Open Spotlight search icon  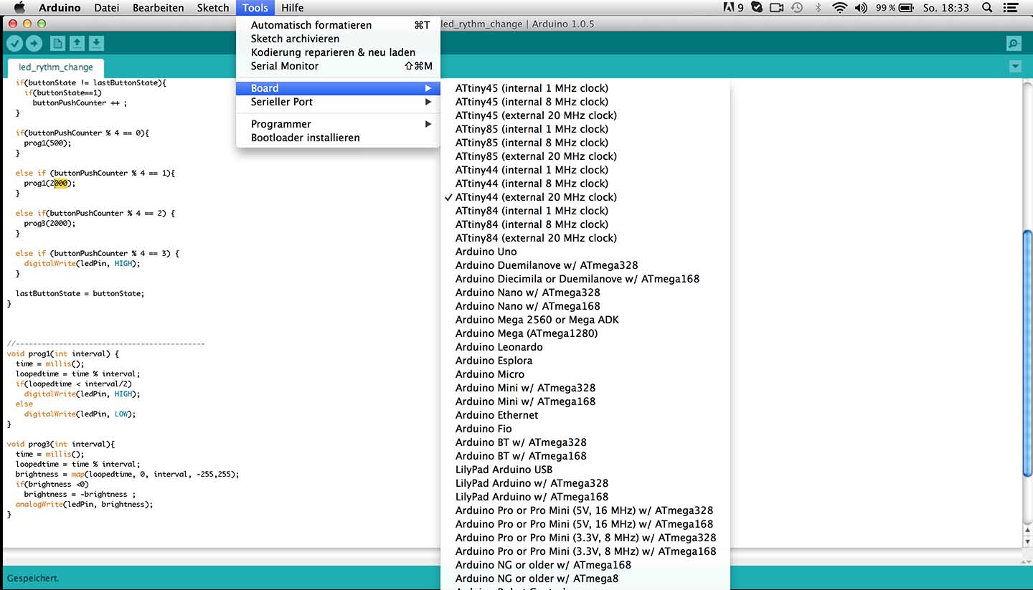pyautogui.click(x=987, y=8)
